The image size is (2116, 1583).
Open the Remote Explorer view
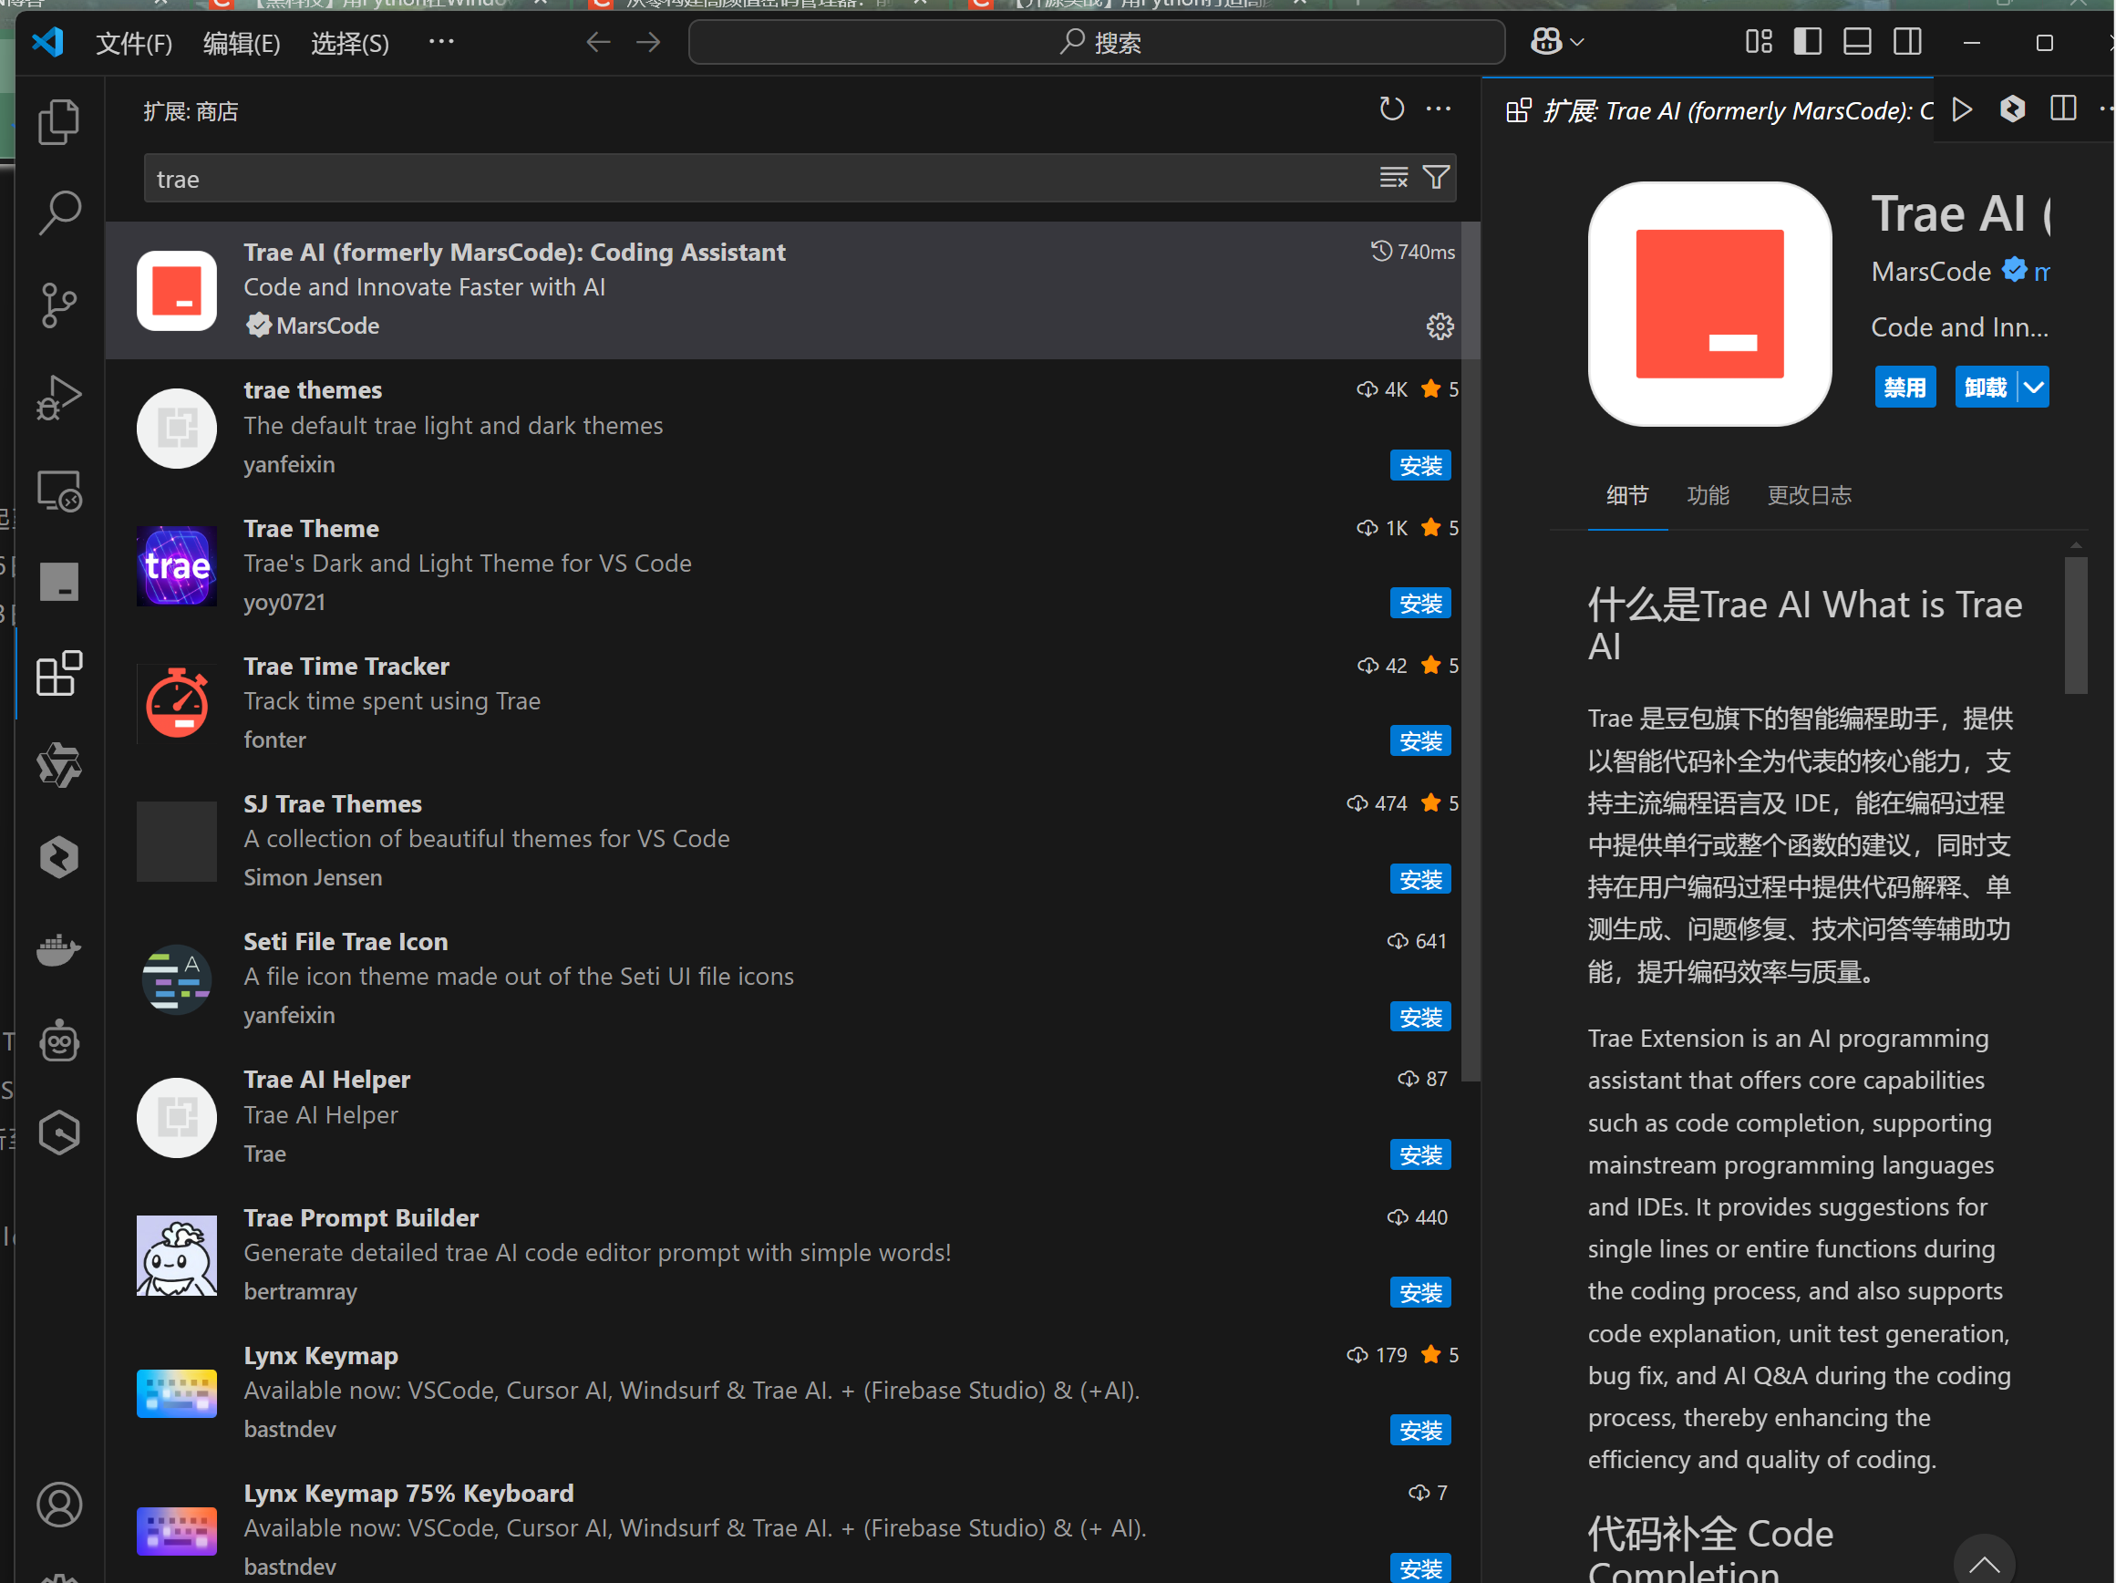(59, 490)
